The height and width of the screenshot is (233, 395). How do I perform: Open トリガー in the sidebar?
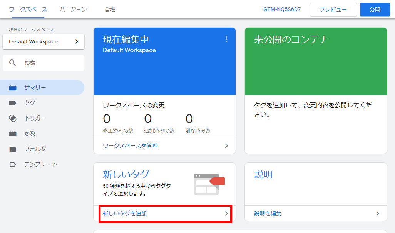42,118
